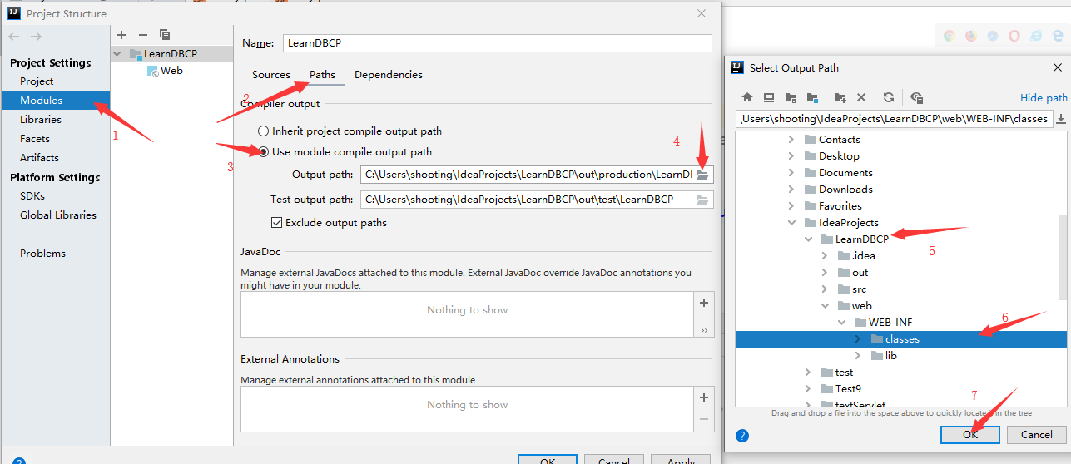Screen dimensions: 1071x464
Task: Click the Copy module icon
Action: (x=165, y=34)
